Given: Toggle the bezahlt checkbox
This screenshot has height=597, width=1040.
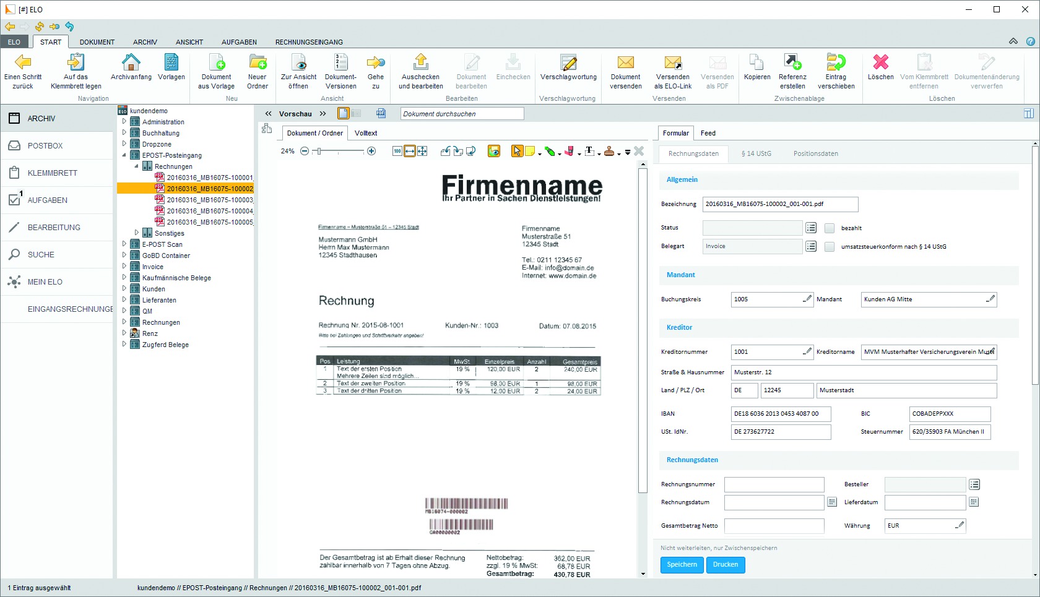Looking at the screenshot, I should [830, 228].
